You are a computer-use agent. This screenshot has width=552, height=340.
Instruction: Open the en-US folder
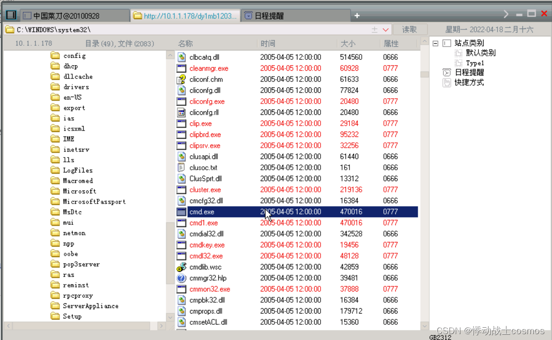[72, 97]
